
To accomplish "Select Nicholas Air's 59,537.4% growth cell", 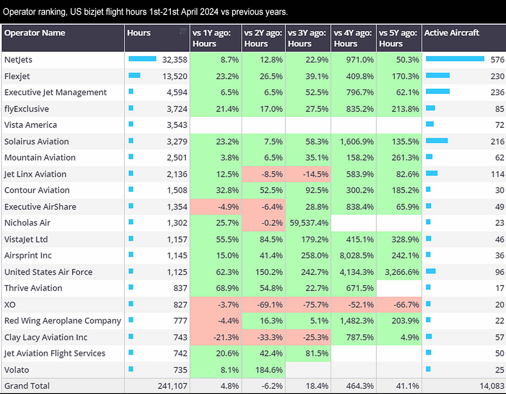I will [308, 222].
